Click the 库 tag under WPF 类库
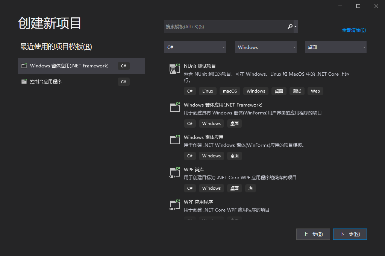This screenshot has width=385, height=256. [250, 188]
